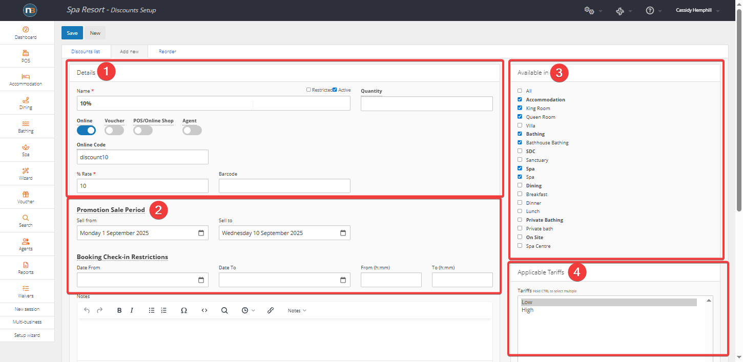This screenshot has width=743, height=362.
Task: Open the Reorder tab
Action: coord(167,52)
